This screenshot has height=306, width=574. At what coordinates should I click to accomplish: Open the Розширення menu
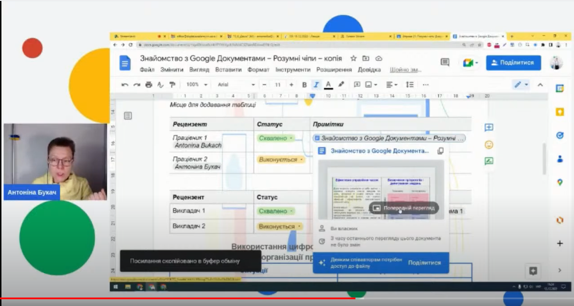click(x=334, y=69)
